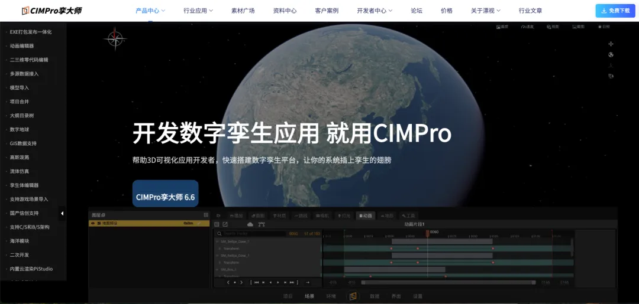The width and height of the screenshot is (639, 304).
Task: Select 环境 in the bottom bar
Action: pyautogui.click(x=331, y=296)
